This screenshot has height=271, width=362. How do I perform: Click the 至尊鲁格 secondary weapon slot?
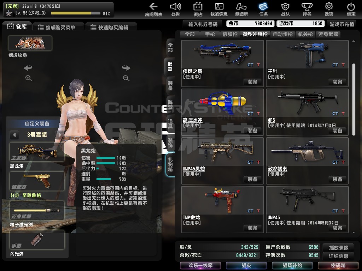pos(37,181)
